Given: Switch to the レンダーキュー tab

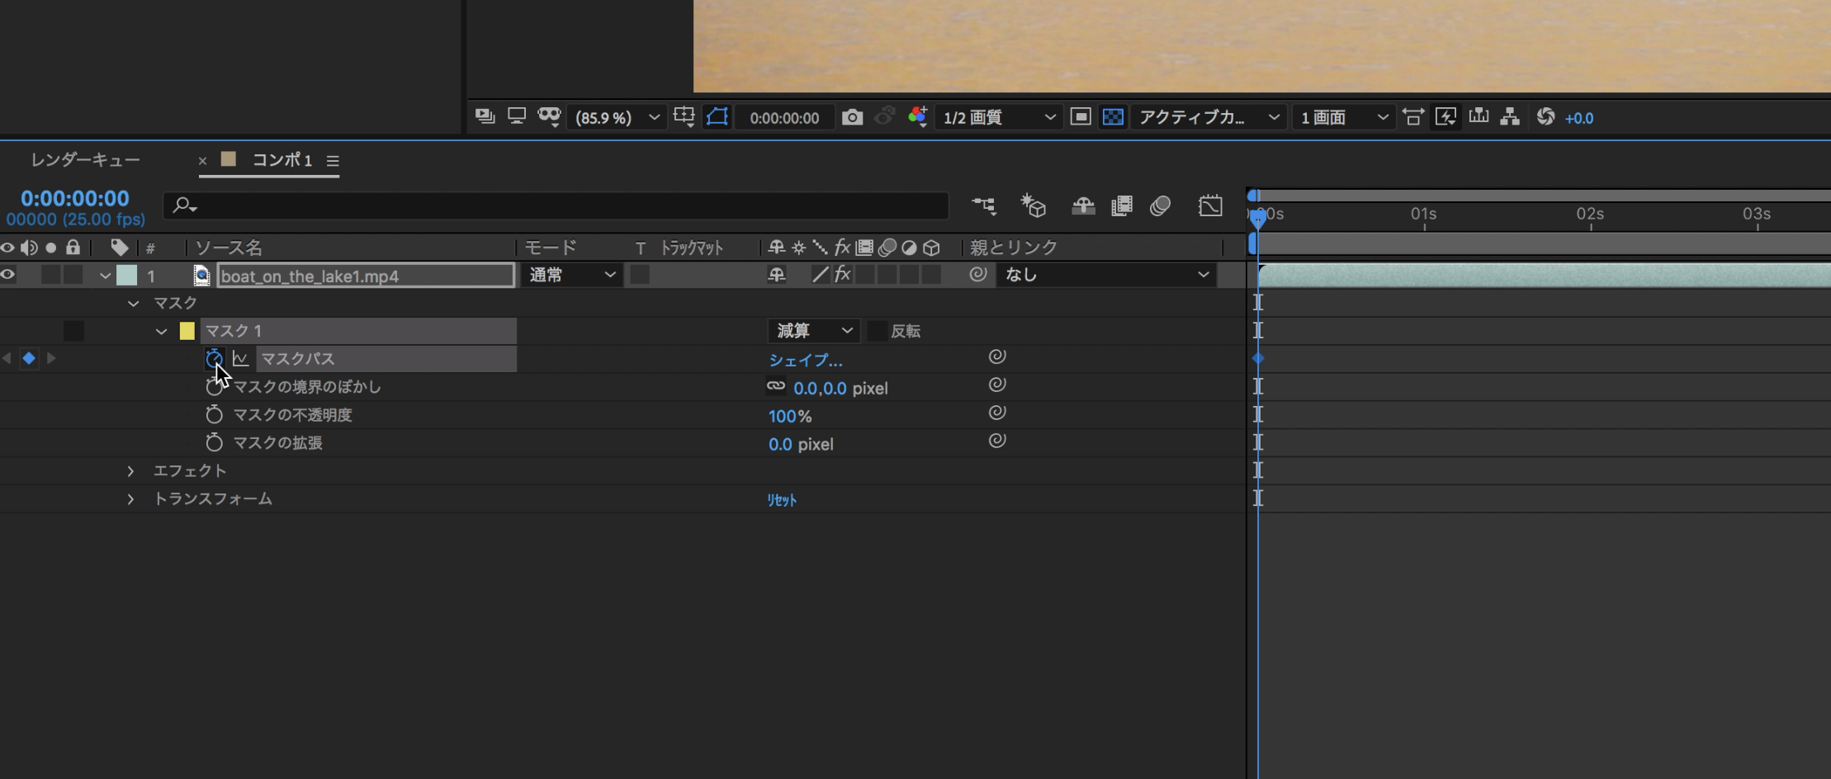Looking at the screenshot, I should click(x=83, y=159).
